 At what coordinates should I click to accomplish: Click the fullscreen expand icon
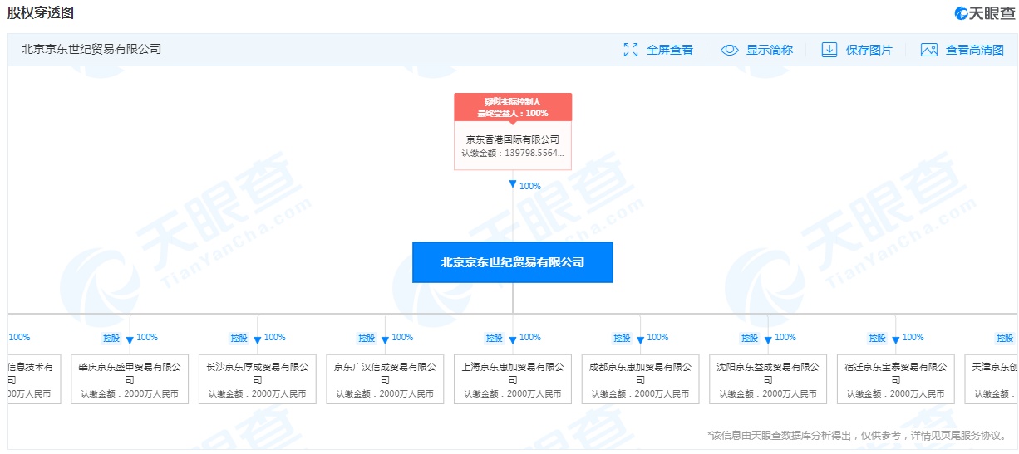[x=631, y=50]
